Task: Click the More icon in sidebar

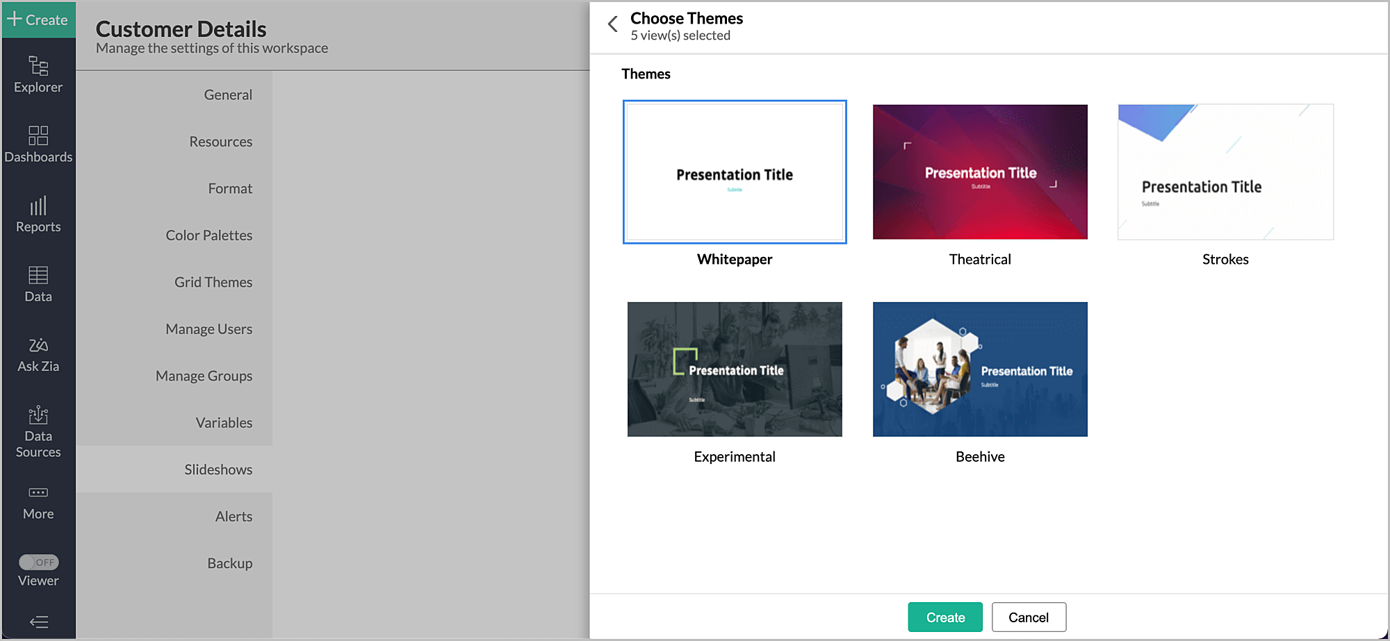Action: pos(38,501)
